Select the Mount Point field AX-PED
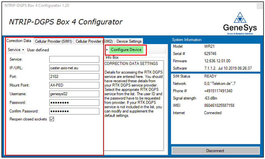This screenshot has width=265, height=159. [x=74, y=85]
